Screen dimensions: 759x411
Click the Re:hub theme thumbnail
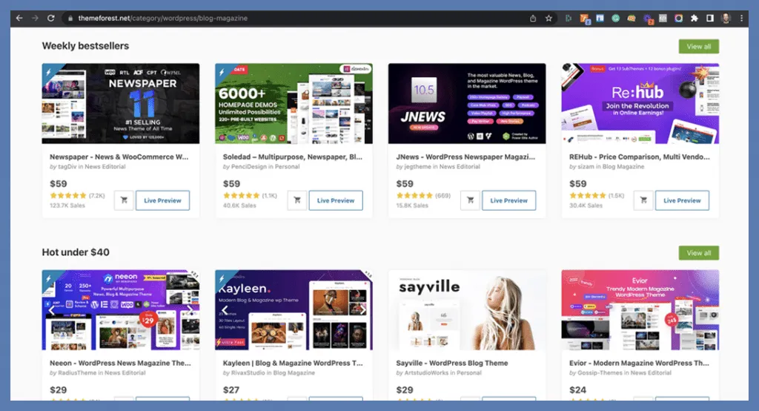(x=640, y=103)
